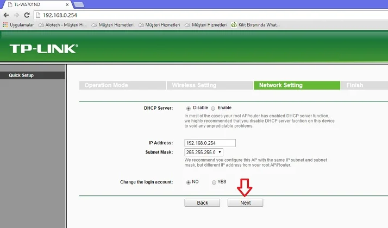Open the Uygulamalar apps grid bookmark
Viewport: 388px width, 228px height.
[x=18, y=24]
